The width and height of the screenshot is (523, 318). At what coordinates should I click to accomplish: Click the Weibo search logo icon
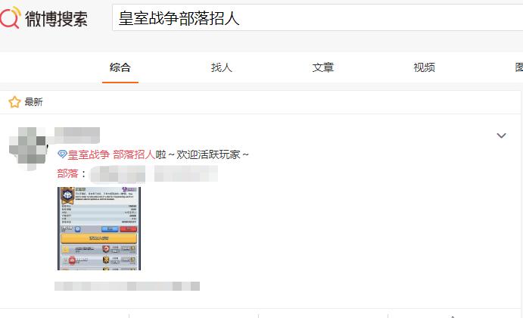pyautogui.click(x=10, y=17)
